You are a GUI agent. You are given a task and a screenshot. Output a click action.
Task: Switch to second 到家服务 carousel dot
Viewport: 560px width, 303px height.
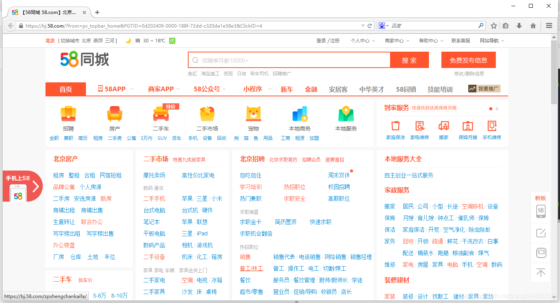[x=497, y=109]
